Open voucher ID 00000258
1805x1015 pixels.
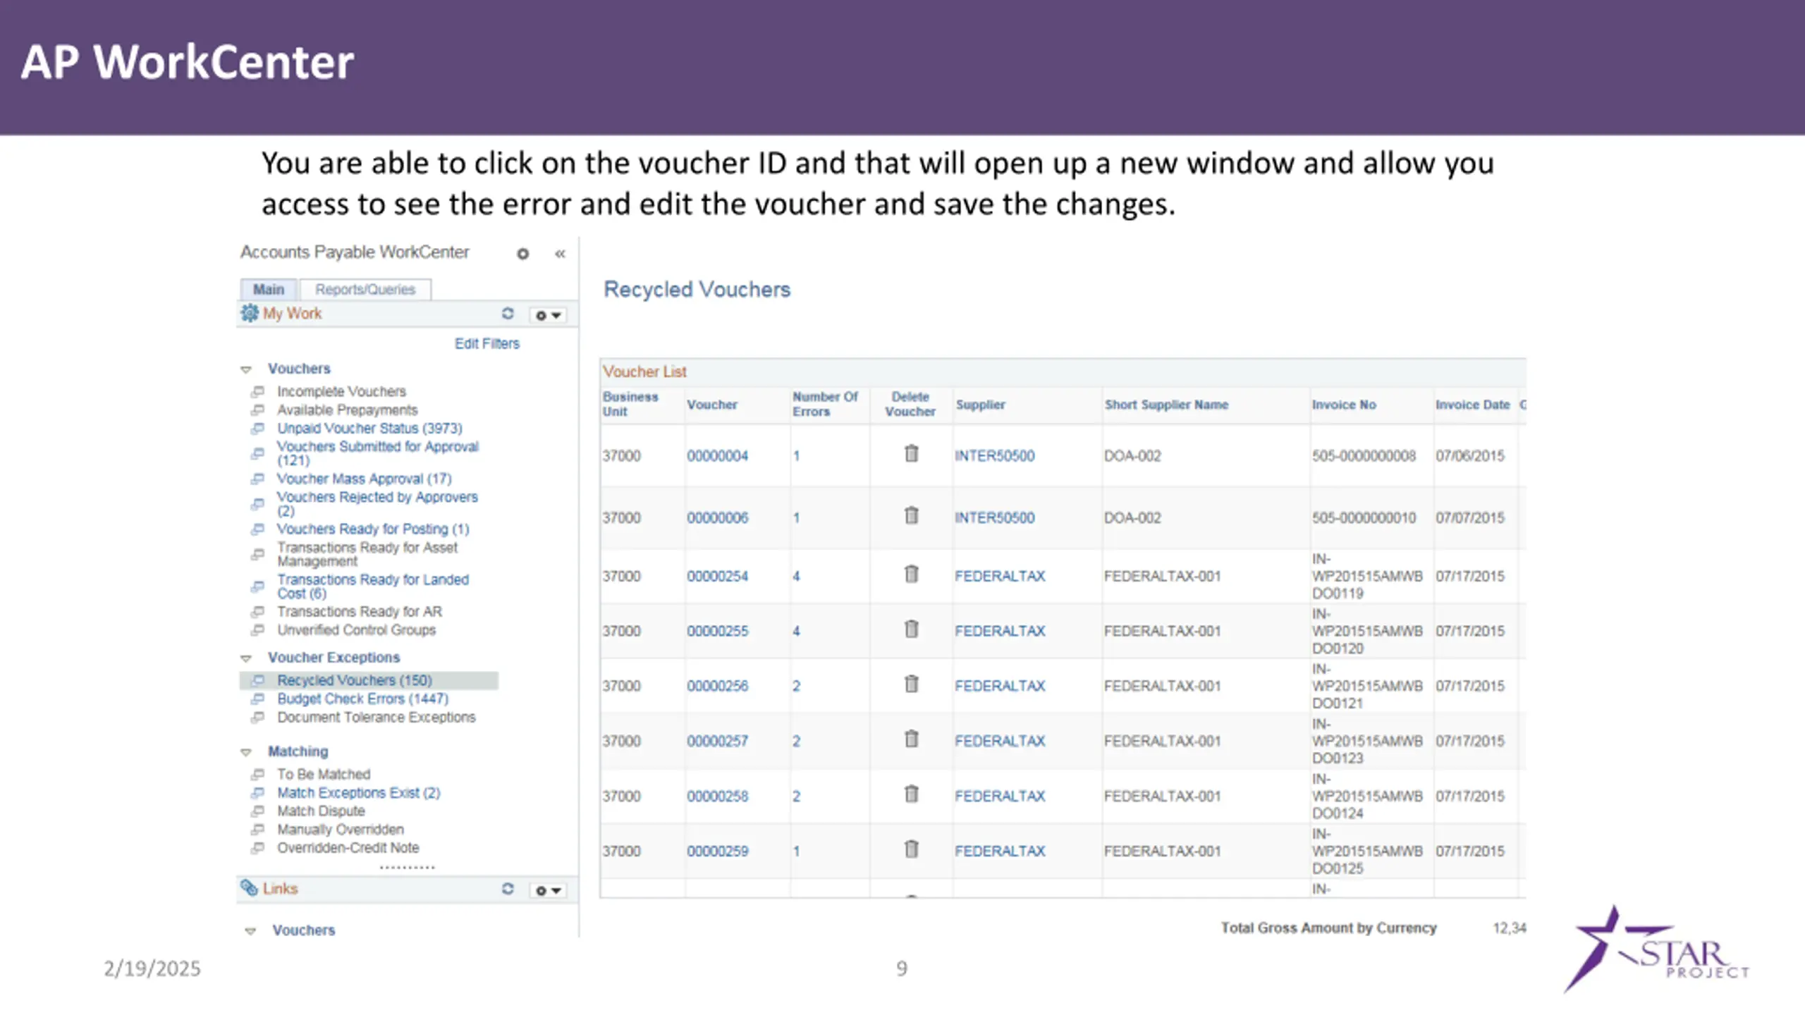click(x=718, y=796)
